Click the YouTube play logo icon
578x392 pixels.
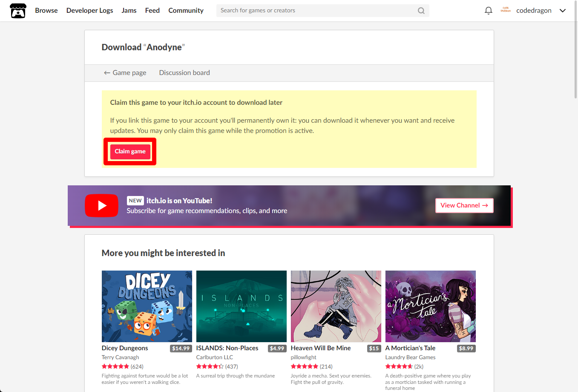101,205
